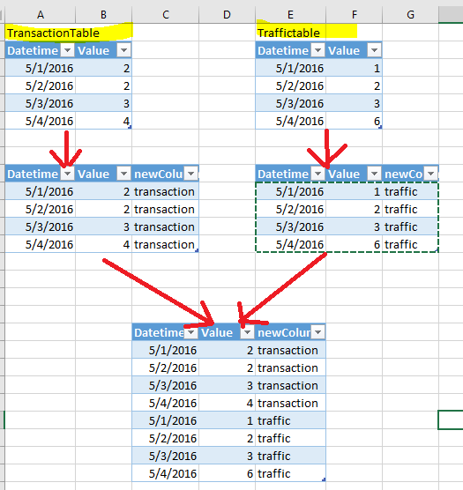Image resolution: width=463 pixels, height=490 pixels.
Task: Click 'Value' header text in two-column Traffictable
Action: pos(344,50)
